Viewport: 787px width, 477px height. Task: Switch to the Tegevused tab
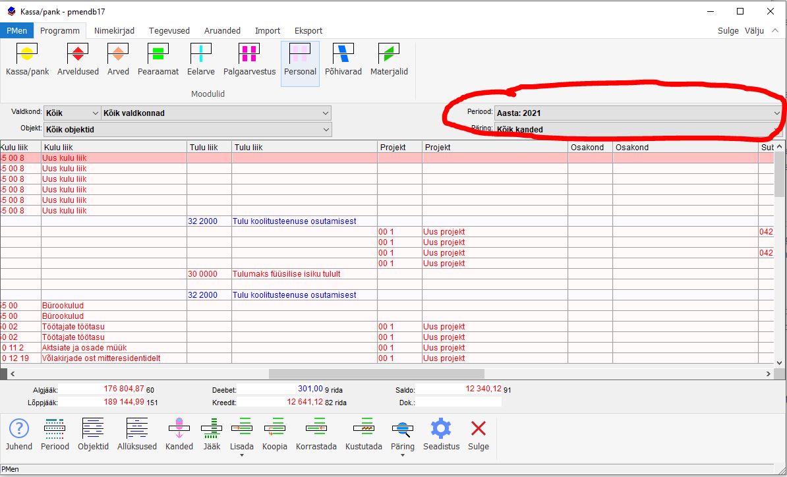coord(169,30)
